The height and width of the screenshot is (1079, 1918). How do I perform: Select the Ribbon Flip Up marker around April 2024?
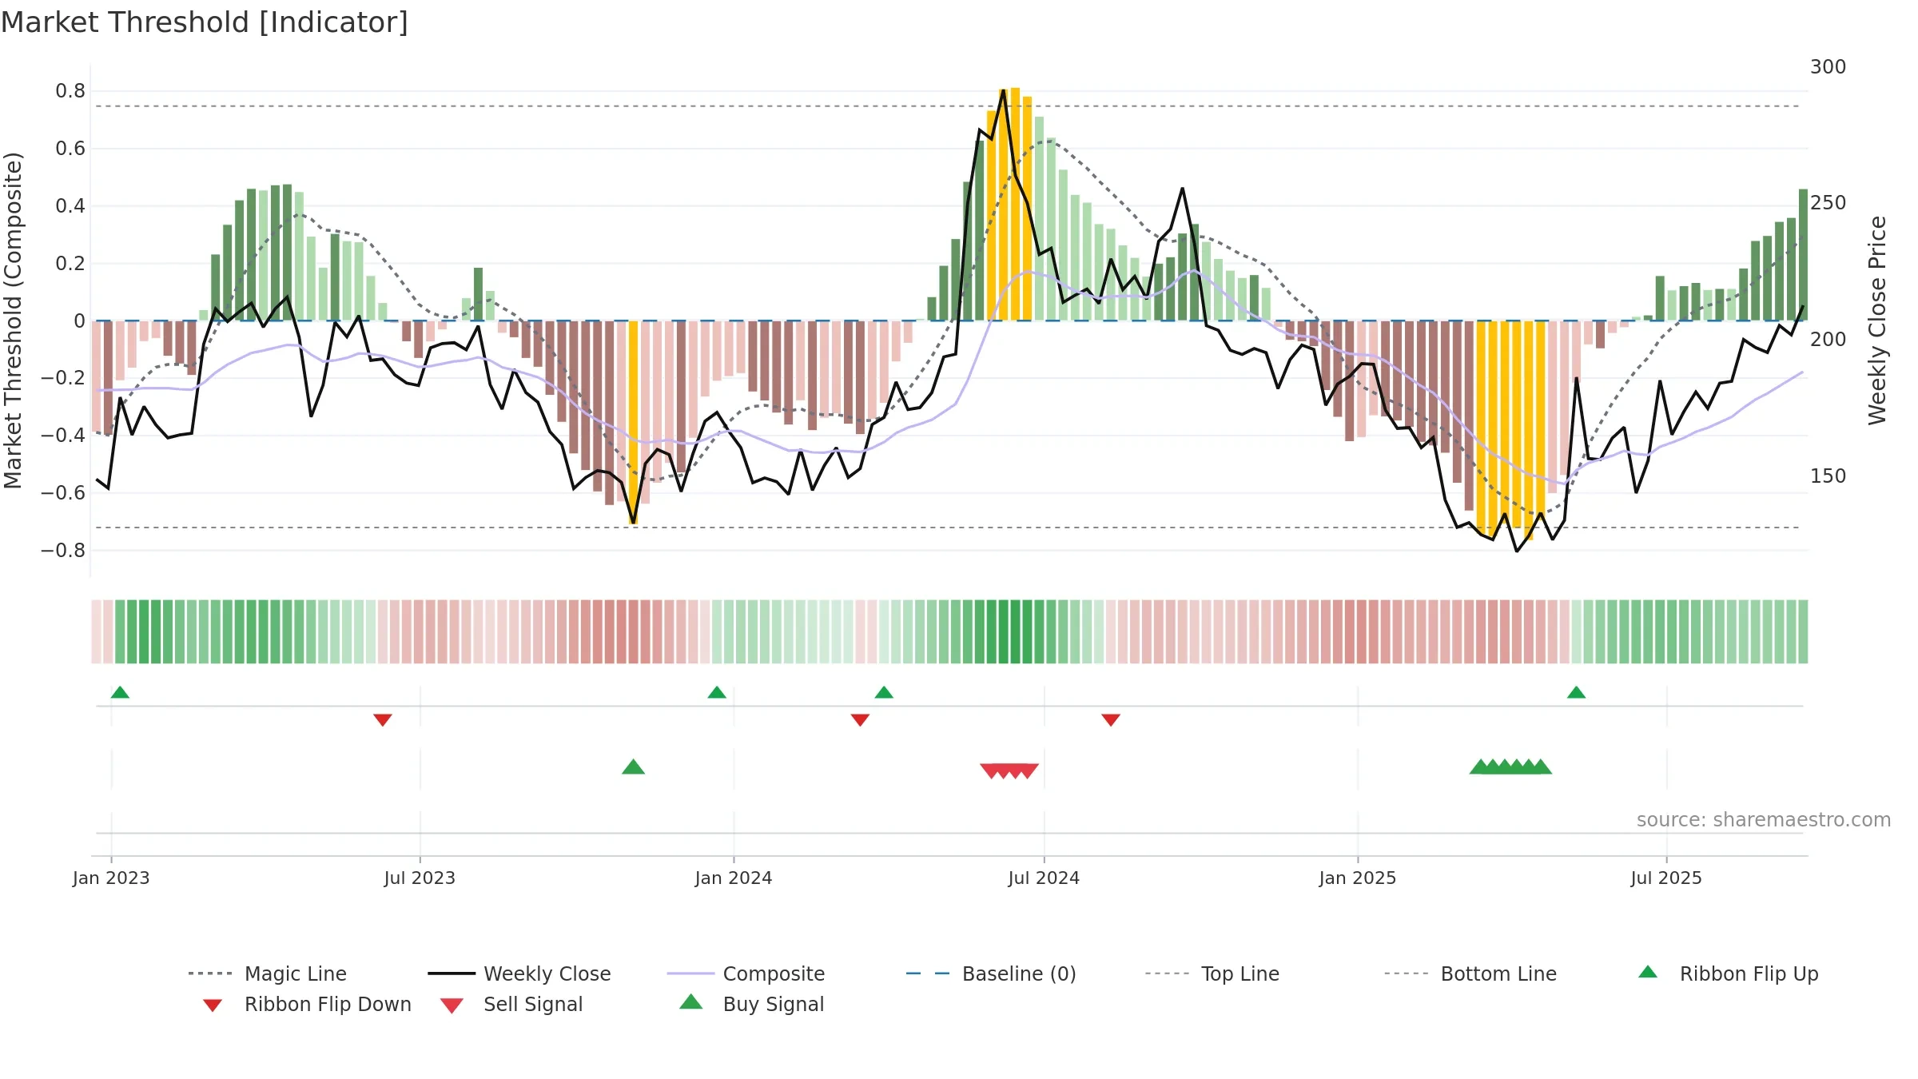point(884,692)
